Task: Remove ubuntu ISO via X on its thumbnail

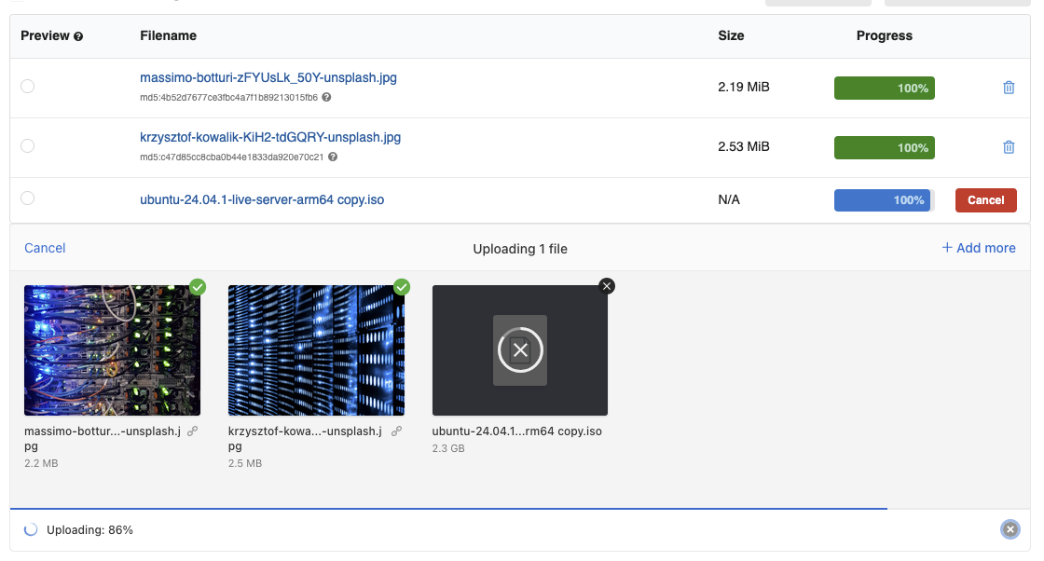Action: 607,286
